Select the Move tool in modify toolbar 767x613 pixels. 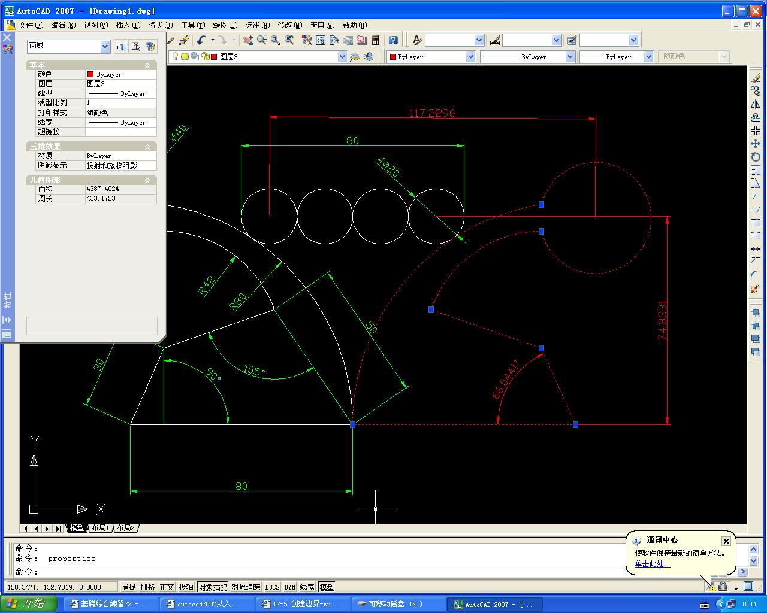(755, 144)
